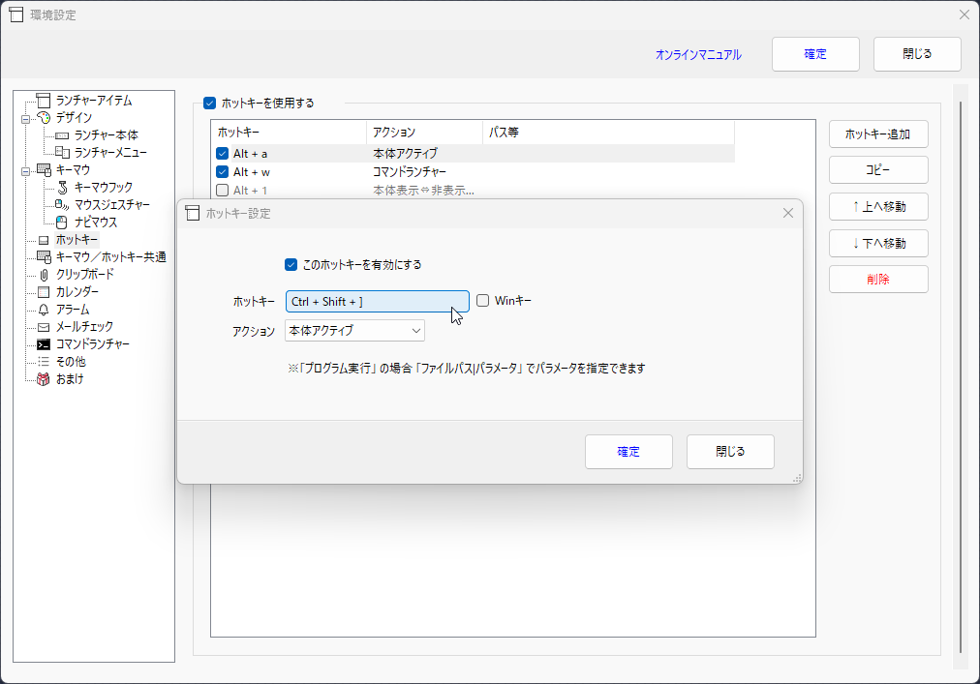
Task: Click 確定 in the main settings window
Action: 815,54
